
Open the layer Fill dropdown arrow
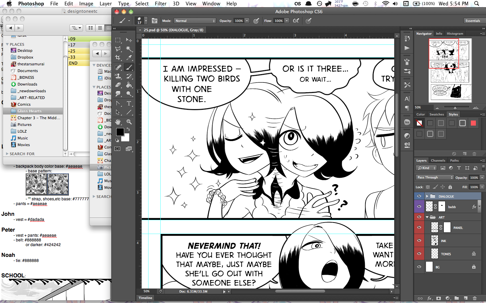pos(482,187)
